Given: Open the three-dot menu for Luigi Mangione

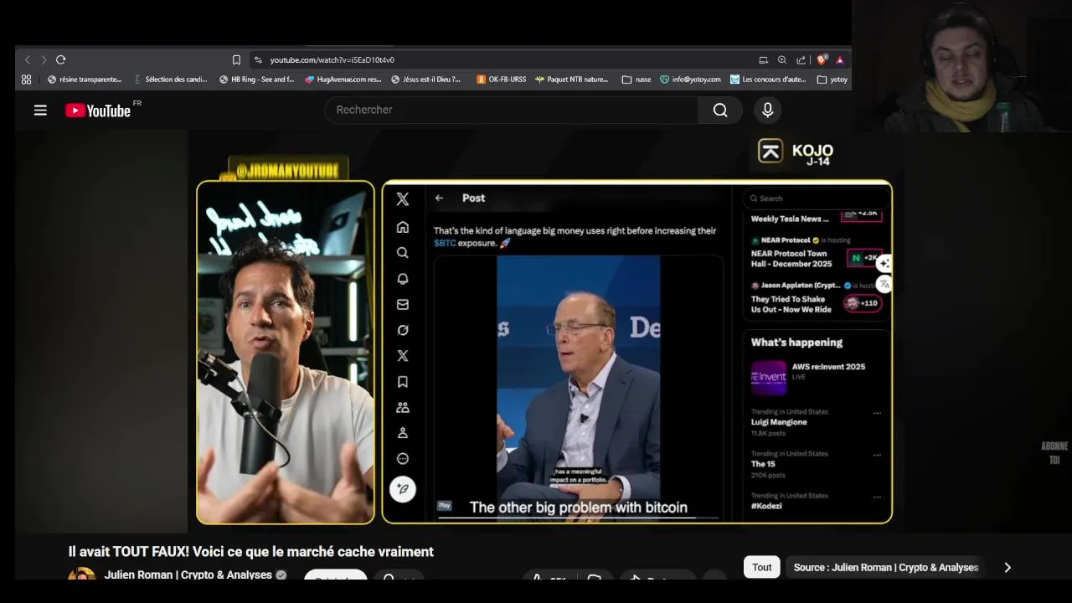Looking at the screenshot, I should 877,413.
